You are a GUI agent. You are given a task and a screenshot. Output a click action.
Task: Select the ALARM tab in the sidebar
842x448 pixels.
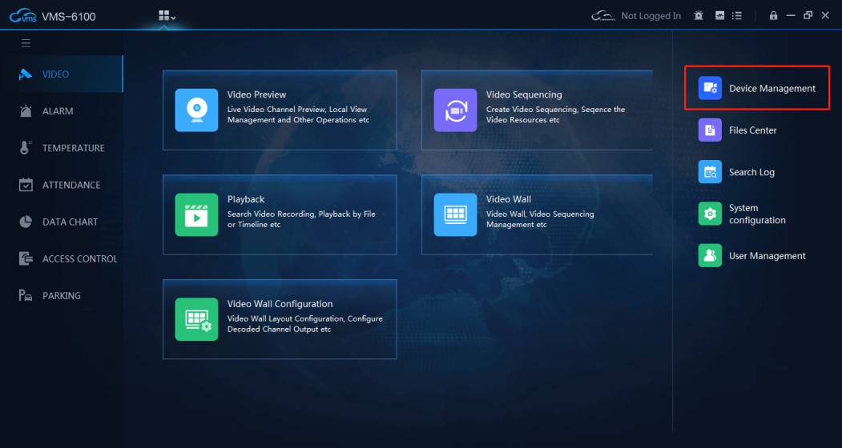(x=58, y=111)
